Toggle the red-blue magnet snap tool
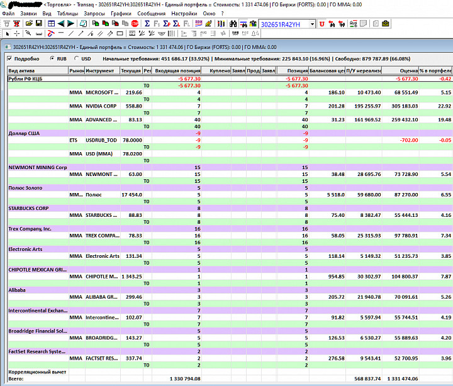Image resolution: width=453 pixels, height=386 pixels. pyautogui.click(x=51, y=34)
